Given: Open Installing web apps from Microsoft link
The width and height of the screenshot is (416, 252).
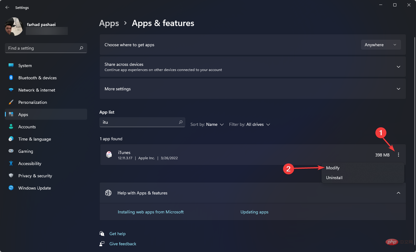Looking at the screenshot, I should pos(151,212).
